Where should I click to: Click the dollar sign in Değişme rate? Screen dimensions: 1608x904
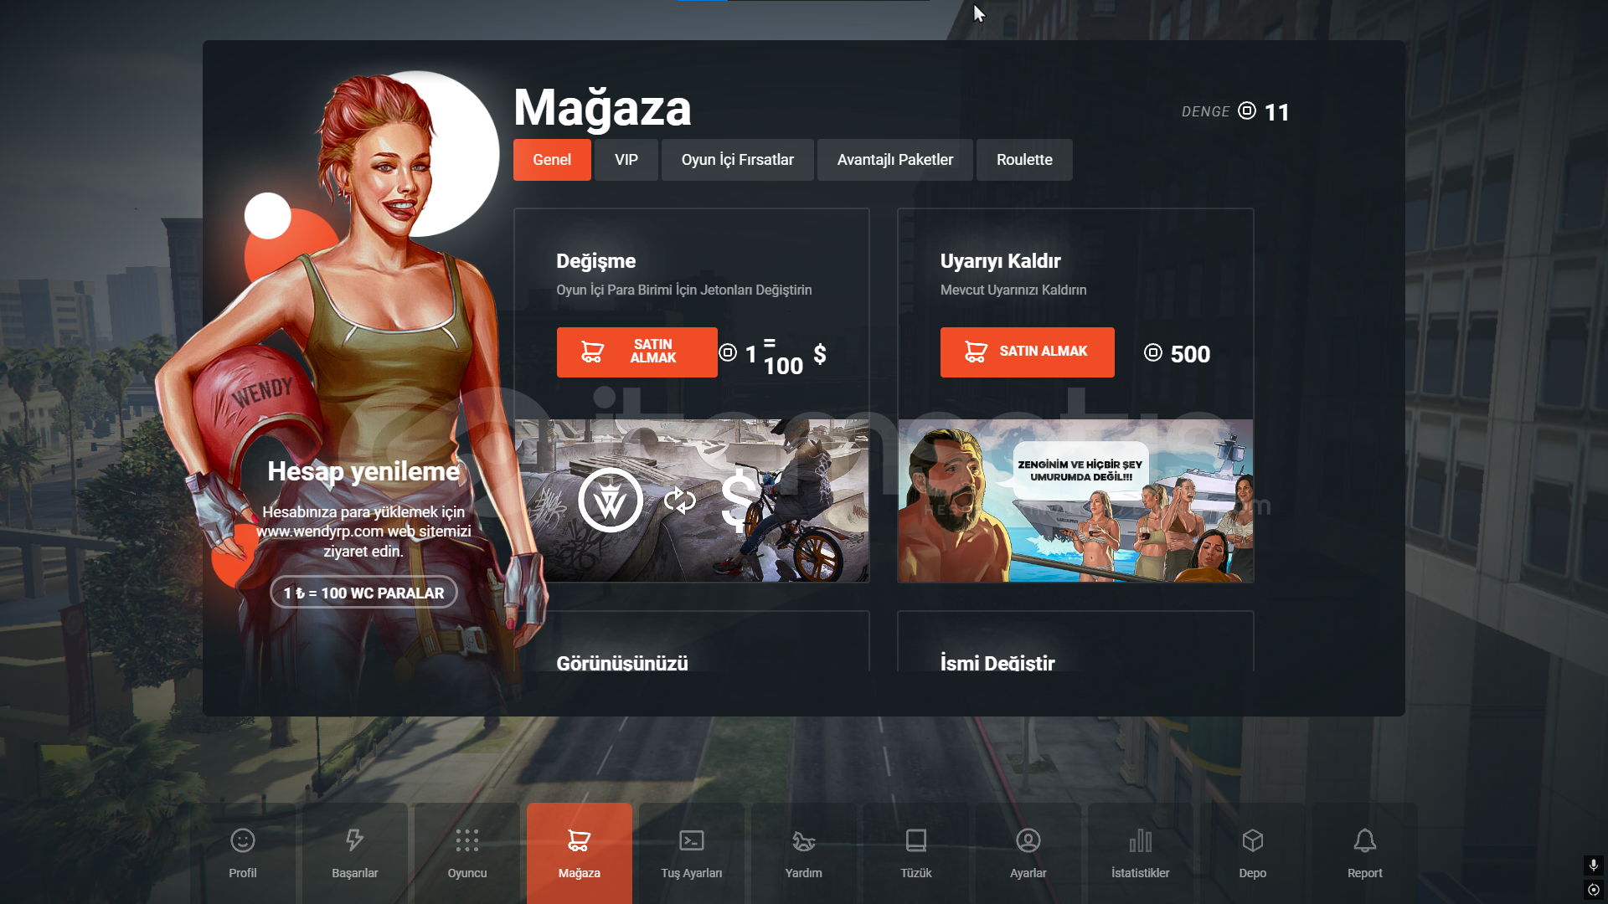tap(820, 354)
